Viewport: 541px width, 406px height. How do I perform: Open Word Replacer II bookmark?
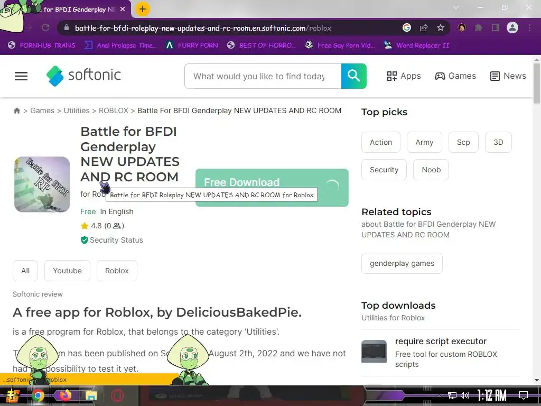coord(417,45)
